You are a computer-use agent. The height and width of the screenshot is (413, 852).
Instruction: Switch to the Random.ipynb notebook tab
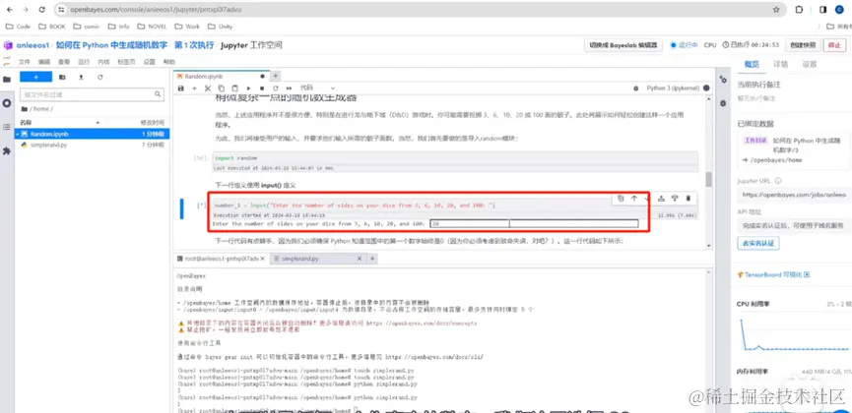pos(221,77)
